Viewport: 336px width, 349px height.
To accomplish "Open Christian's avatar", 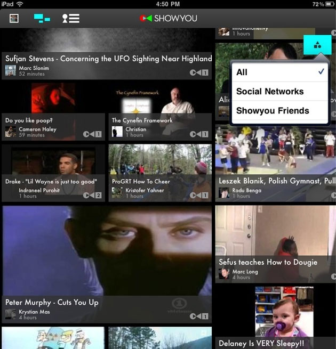I will [117, 132].
